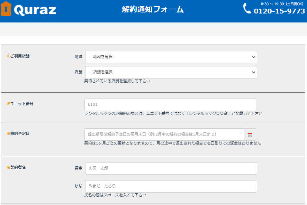Click the Quraz wordmark text in header
Viewport: 307px width, 205px height.
35,10
